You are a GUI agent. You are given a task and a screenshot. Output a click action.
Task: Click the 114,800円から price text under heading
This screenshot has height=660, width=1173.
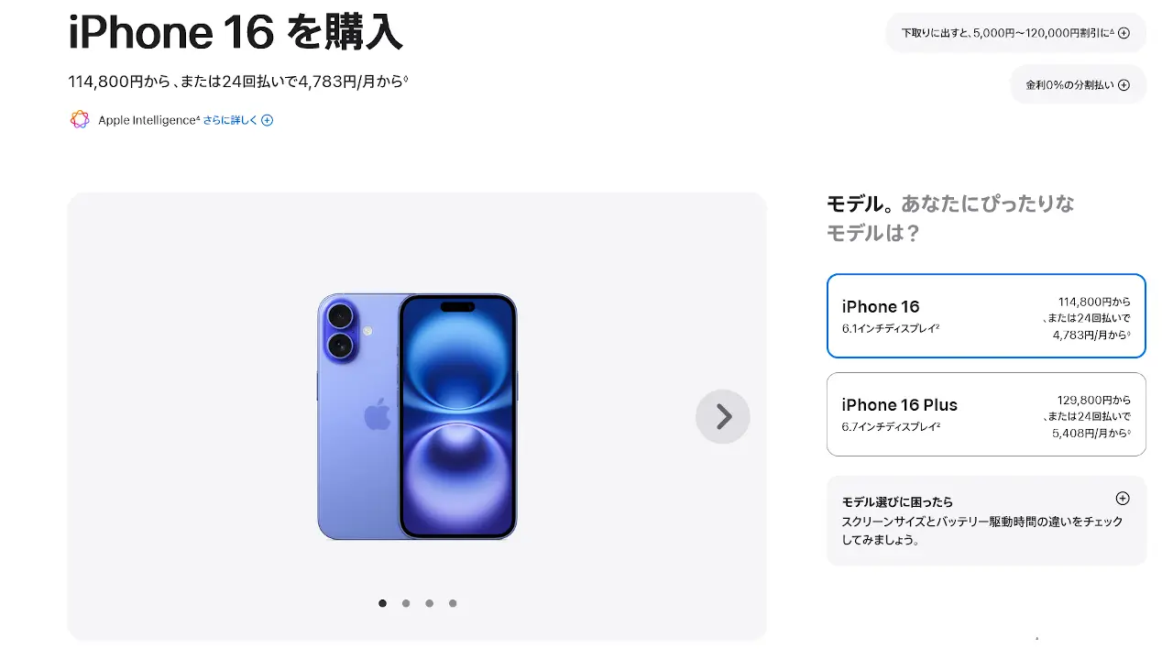[x=119, y=82]
